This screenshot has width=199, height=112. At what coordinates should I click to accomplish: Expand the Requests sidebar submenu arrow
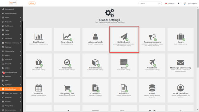21,22
